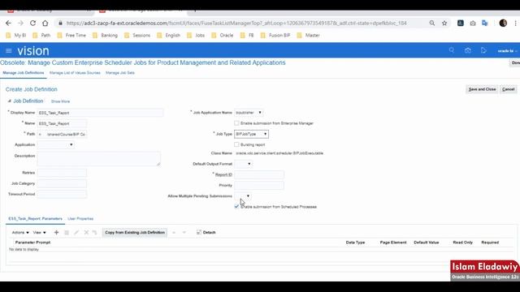This screenshot has height=292, width=520.
Task: Click Copy from Existing Job Definition
Action: pos(135,233)
